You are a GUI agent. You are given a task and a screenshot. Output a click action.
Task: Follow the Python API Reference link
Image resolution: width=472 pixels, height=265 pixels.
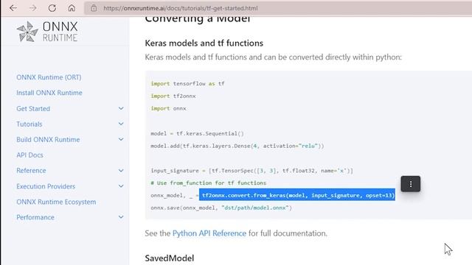(209, 233)
